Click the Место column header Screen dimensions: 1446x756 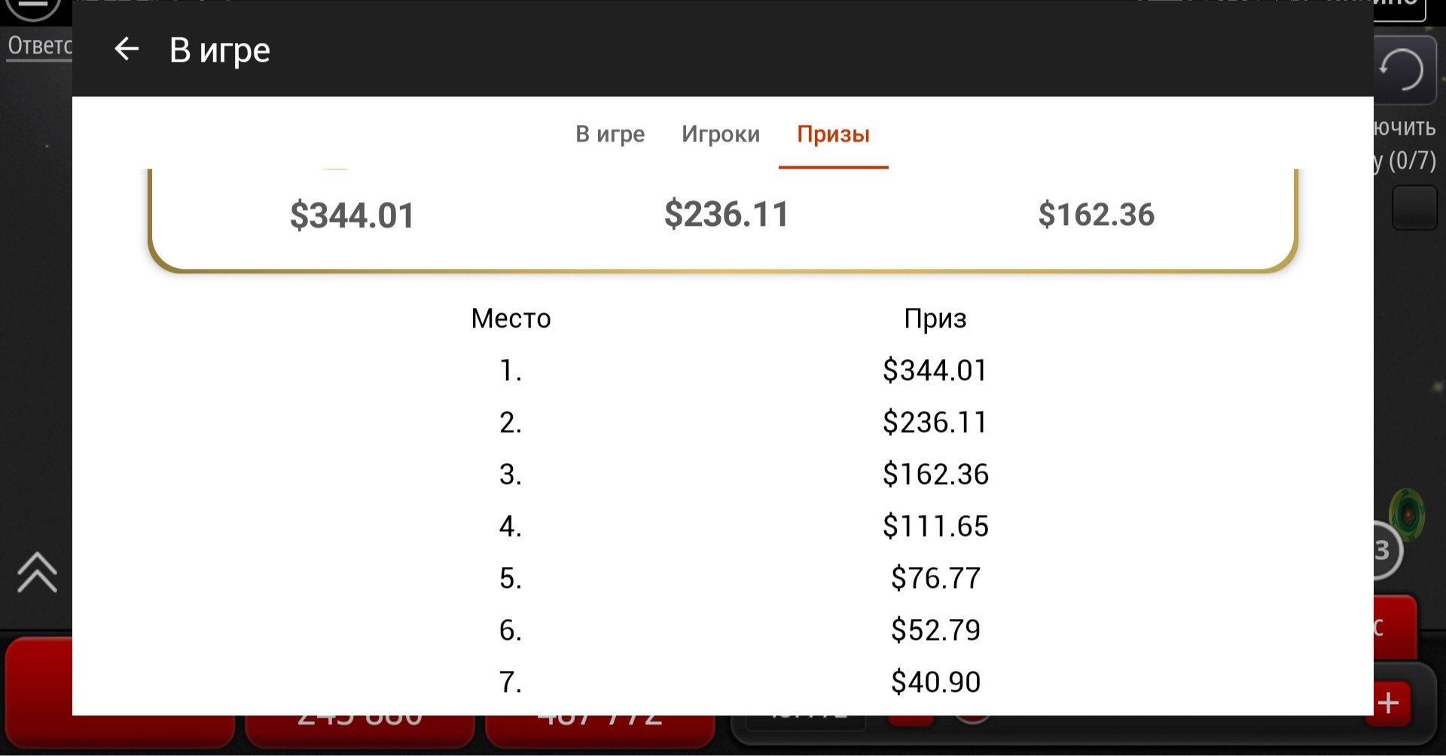(511, 319)
